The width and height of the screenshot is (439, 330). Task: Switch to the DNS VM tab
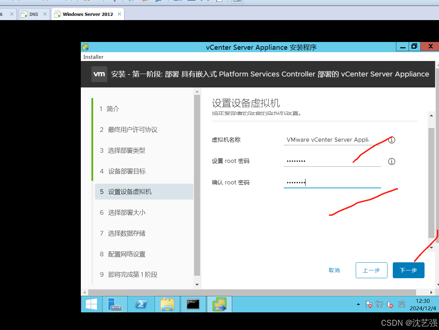pyautogui.click(x=33, y=14)
